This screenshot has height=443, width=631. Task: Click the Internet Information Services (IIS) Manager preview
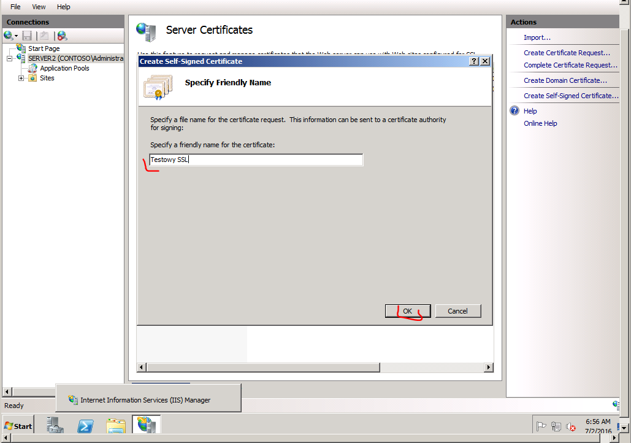pyautogui.click(x=148, y=398)
